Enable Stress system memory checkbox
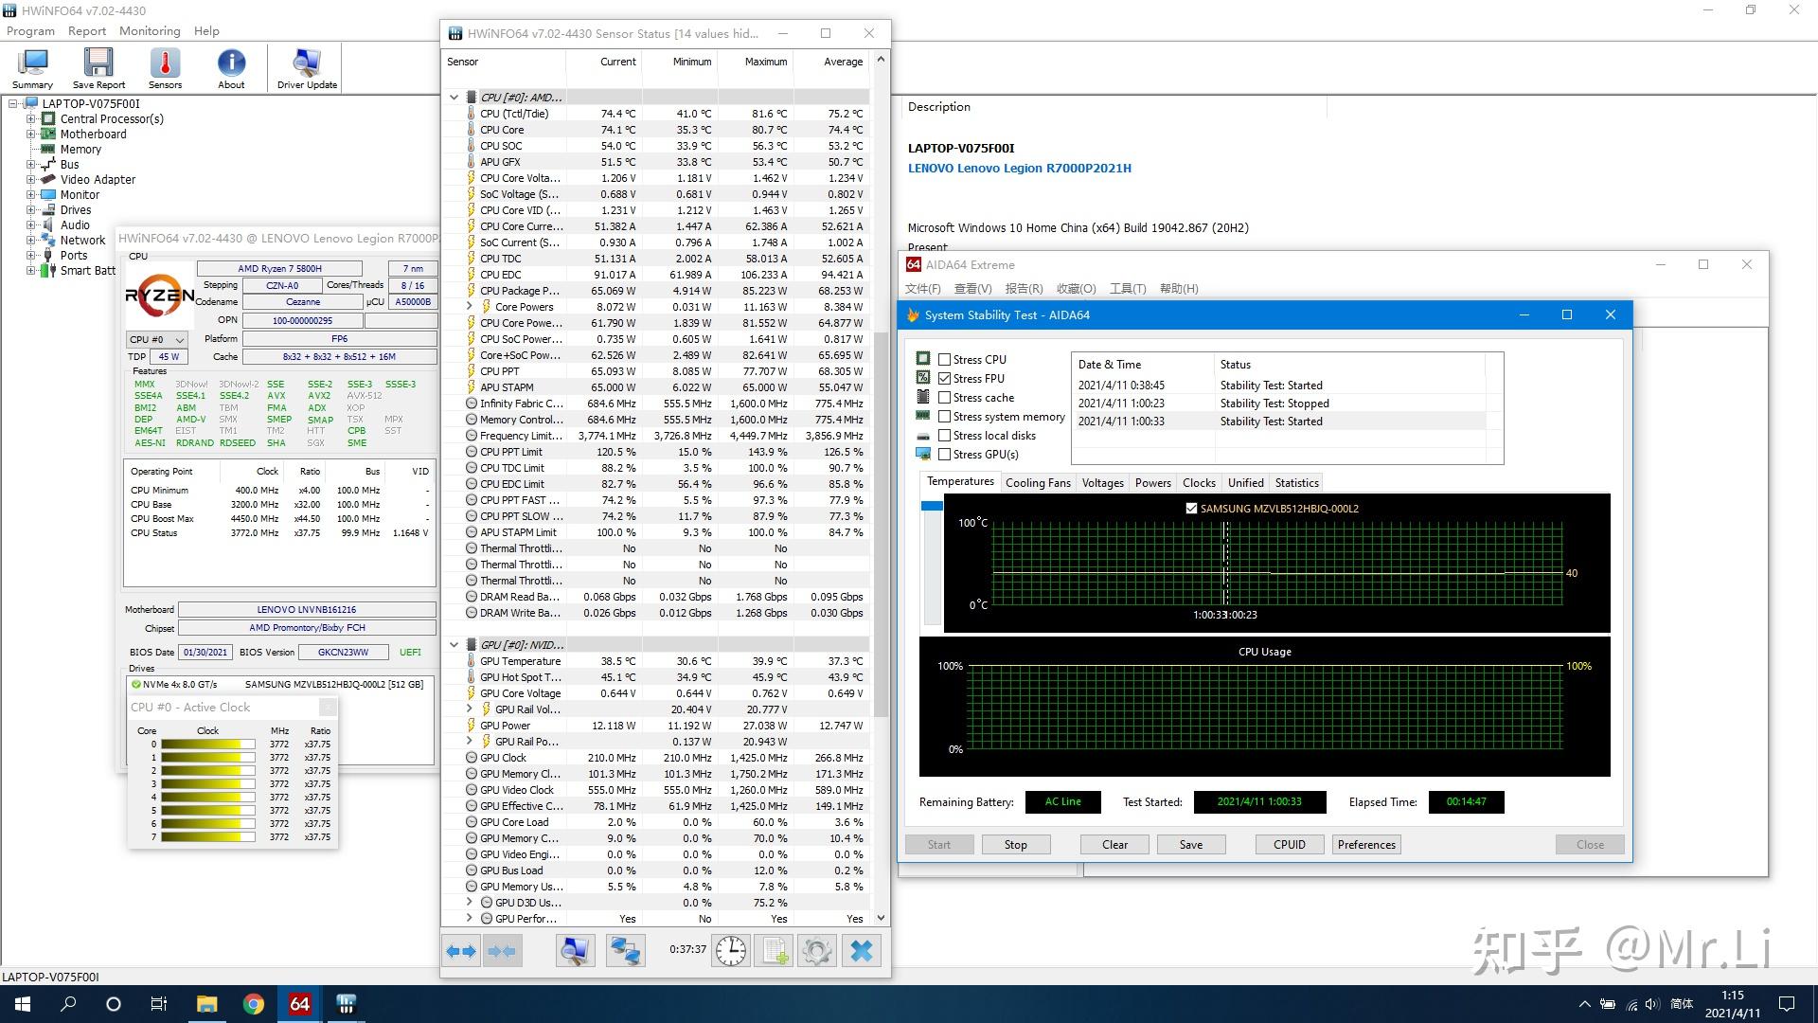This screenshot has height=1023, width=1818. coord(944,417)
